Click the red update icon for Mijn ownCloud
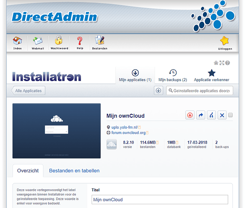Image resolution: width=247 pixels, height=208 pixels. (x=190, y=115)
